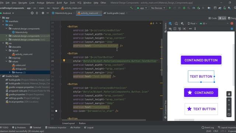Click the Make Project hammer icon
The width and height of the screenshot is (236, 133).
131,8
